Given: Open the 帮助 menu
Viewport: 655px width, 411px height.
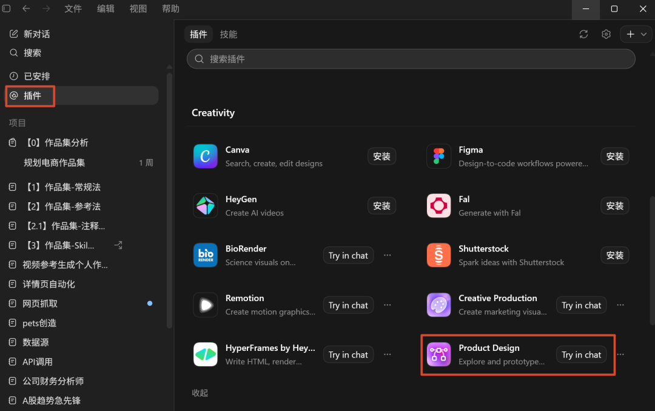Looking at the screenshot, I should coord(171,8).
